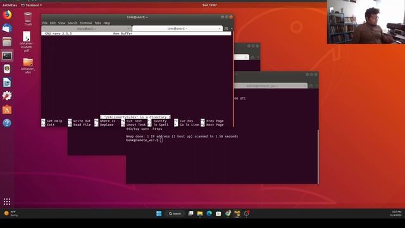Open the Terminal menu in menubar
This screenshot has width=405, height=228.
86,23
